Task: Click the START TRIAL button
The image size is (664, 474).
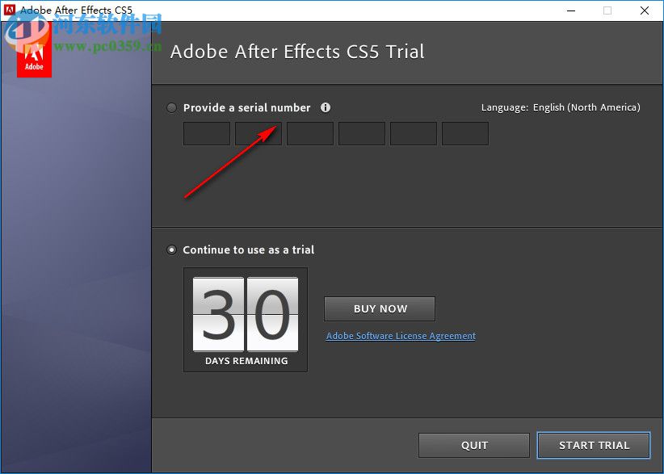Action: coord(593,445)
